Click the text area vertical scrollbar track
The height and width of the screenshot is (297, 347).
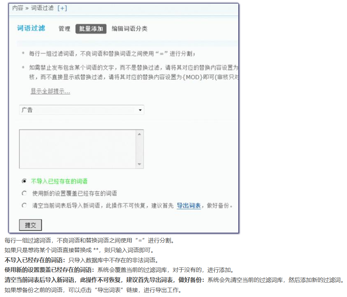click(140, 149)
